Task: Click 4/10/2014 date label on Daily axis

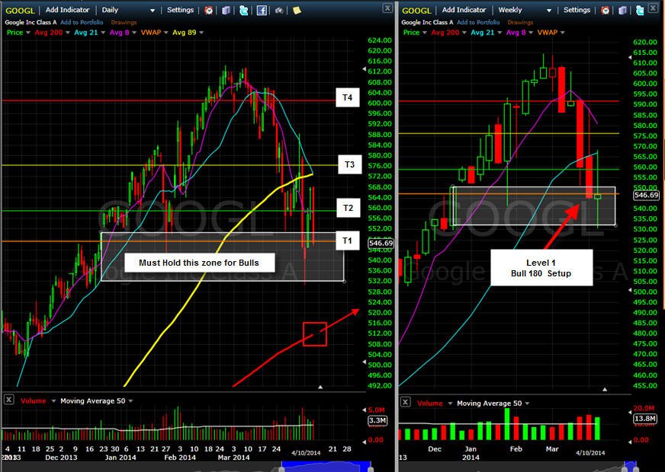Action: (306, 453)
